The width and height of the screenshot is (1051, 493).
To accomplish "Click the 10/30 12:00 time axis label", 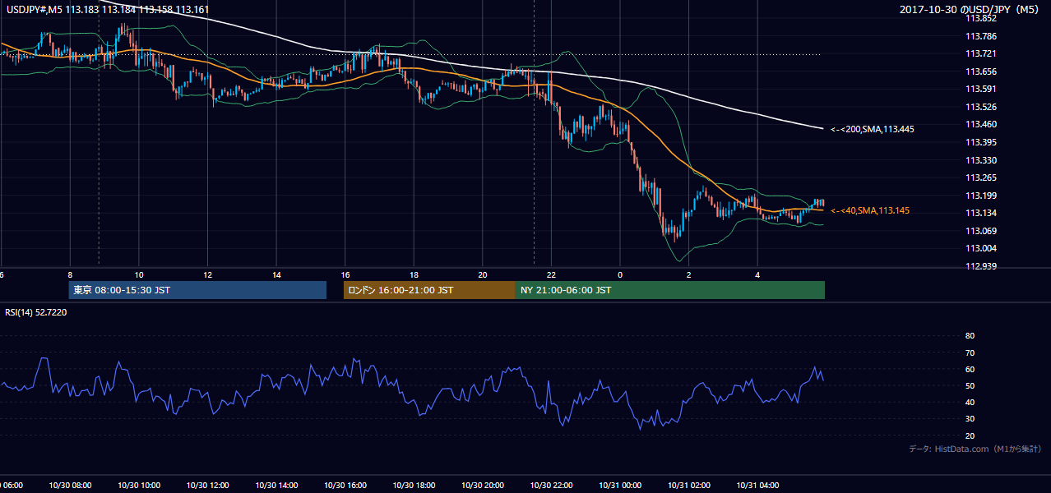I will [x=207, y=486].
